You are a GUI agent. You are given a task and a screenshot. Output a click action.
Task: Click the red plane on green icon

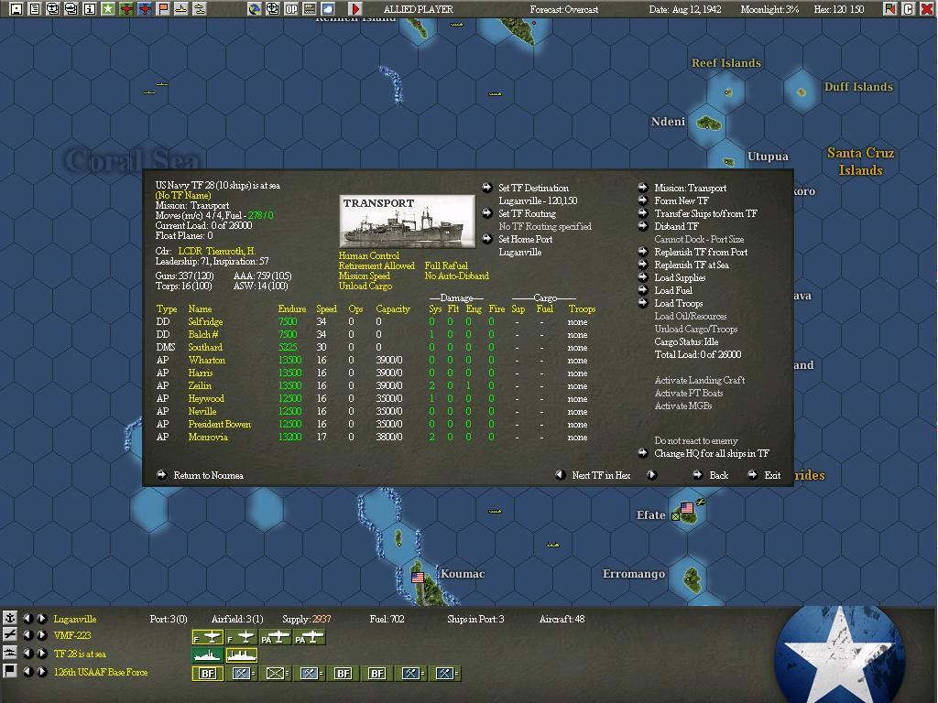pos(126,9)
